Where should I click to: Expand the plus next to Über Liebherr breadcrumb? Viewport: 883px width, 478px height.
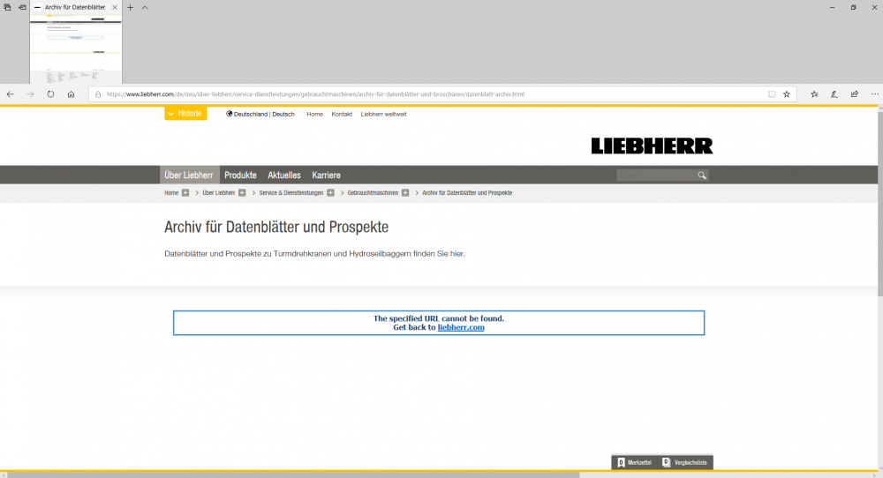pyautogui.click(x=242, y=193)
